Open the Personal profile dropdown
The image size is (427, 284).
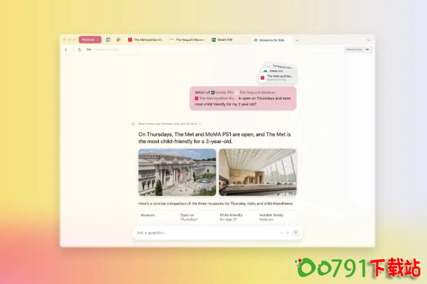[x=89, y=40]
